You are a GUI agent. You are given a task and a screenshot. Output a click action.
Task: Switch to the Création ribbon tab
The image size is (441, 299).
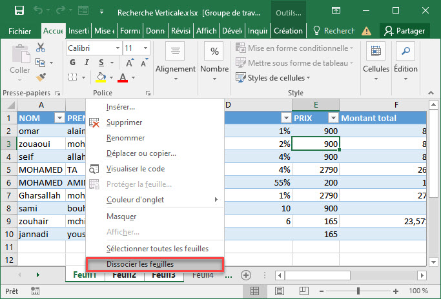click(288, 30)
